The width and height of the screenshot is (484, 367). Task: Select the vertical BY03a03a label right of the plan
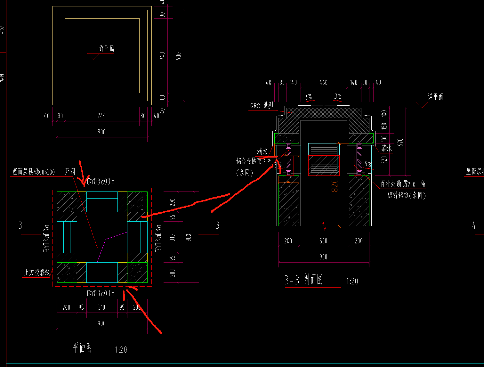click(158, 238)
